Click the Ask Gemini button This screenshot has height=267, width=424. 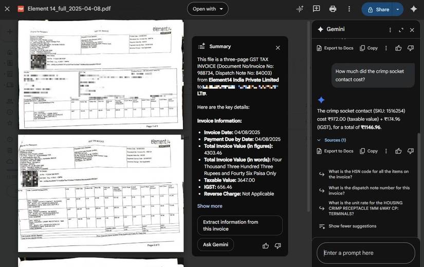(215, 244)
